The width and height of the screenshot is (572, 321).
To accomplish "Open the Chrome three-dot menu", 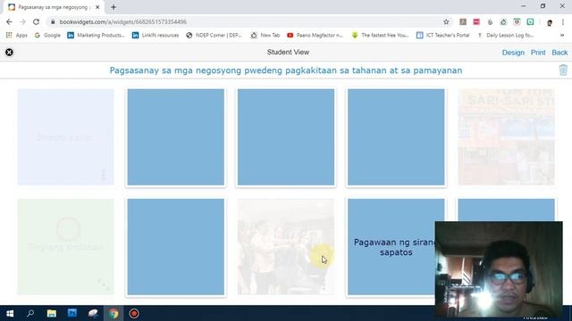I will [x=563, y=21].
